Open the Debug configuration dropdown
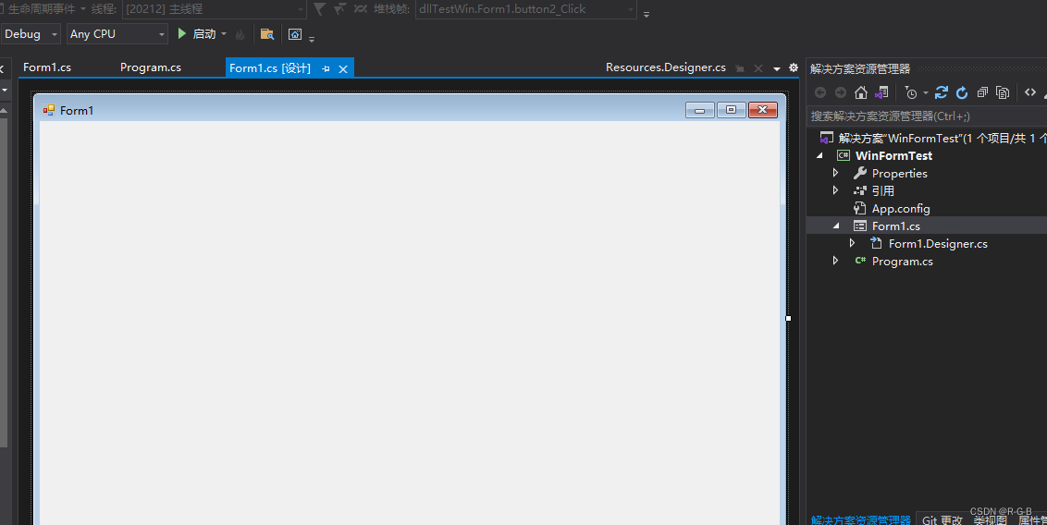Viewport: 1047px width, 525px height. (32, 34)
